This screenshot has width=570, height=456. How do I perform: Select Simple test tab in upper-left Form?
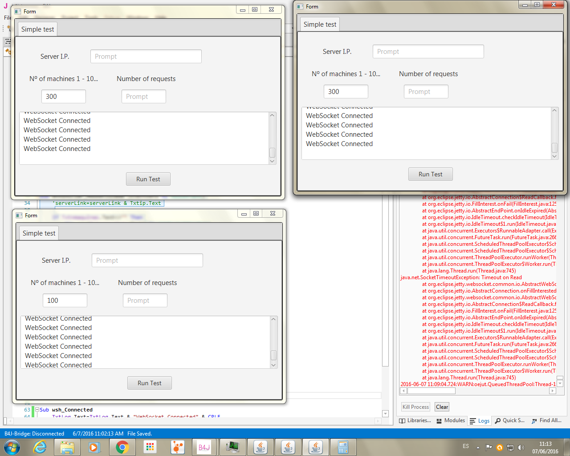(38, 29)
